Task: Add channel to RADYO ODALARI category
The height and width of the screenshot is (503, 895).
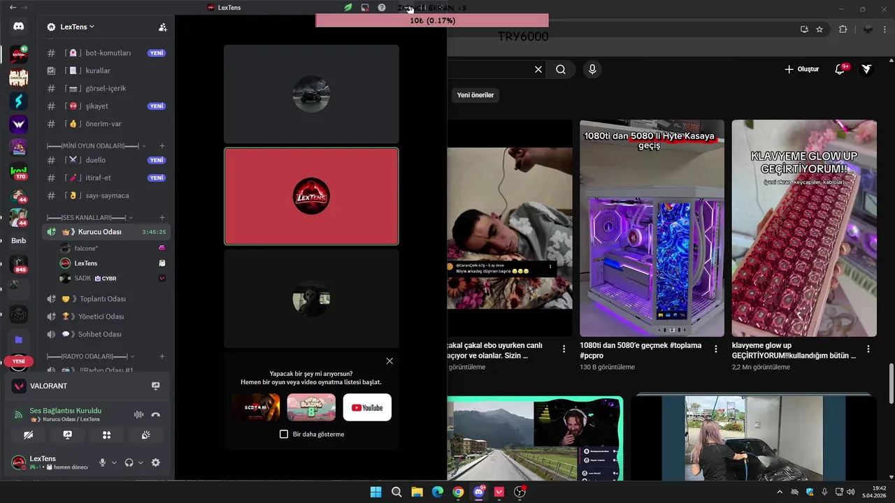Action: tap(162, 356)
